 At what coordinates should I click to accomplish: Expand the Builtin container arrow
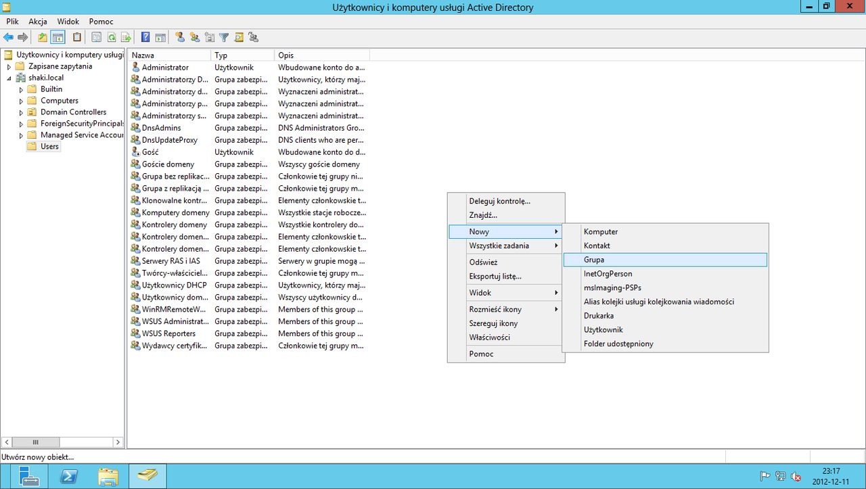pos(21,89)
